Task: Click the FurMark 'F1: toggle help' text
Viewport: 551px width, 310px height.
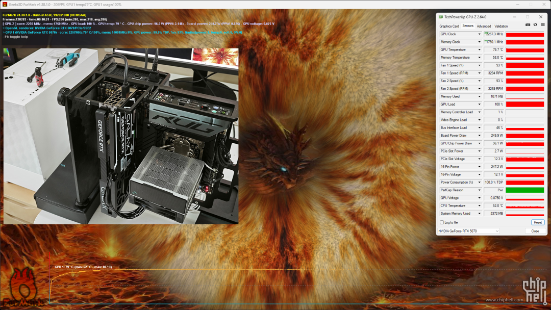Action: pyautogui.click(x=16, y=37)
